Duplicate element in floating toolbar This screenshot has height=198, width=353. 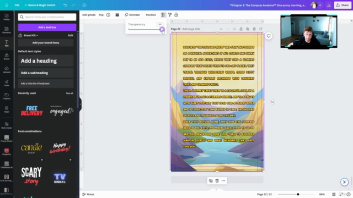click(x=211, y=181)
